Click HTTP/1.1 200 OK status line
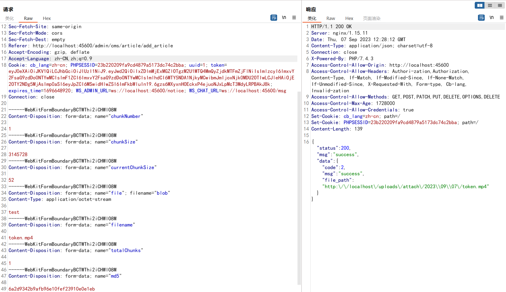506x292 pixels. (331, 27)
